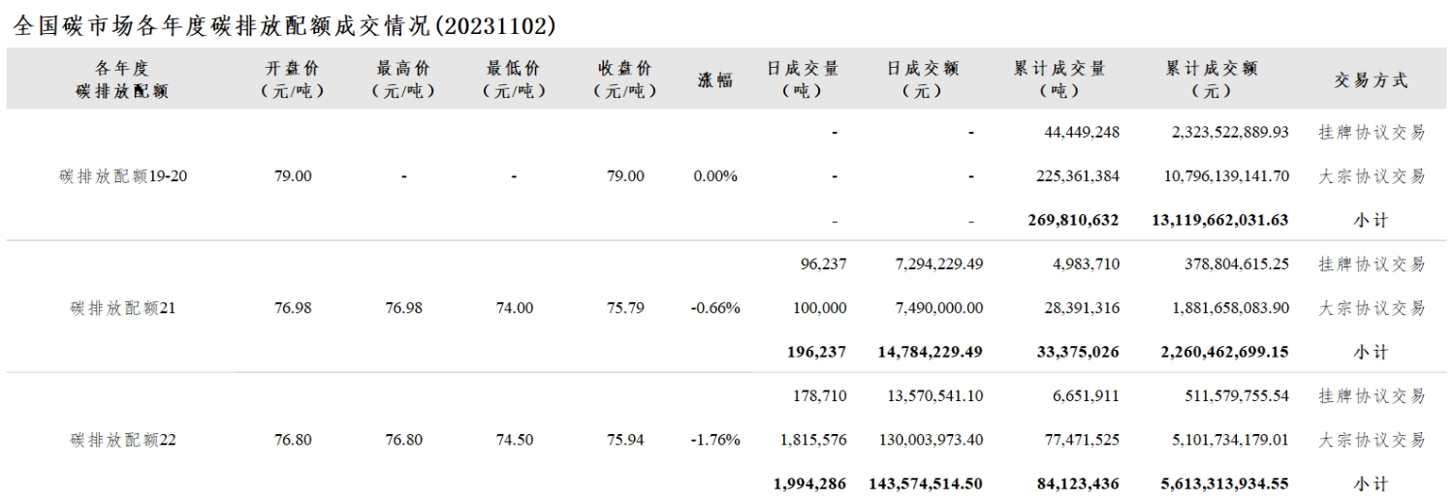Click the closing price 75.94 cell
The width and height of the screenshot is (1454, 500).
tap(624, 440)
